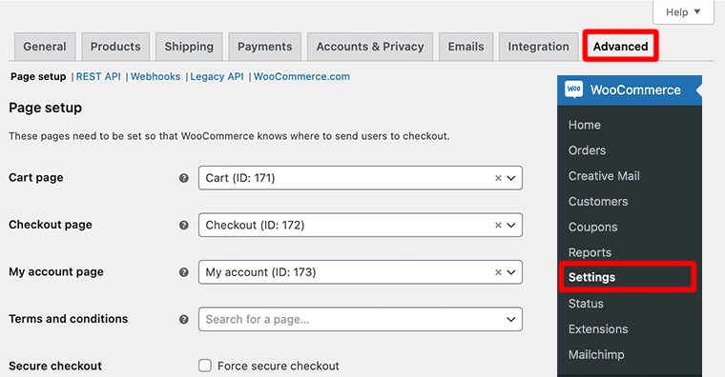Expand the Cart page dropdown arrow
The image size is (725, 377).
click(511, 178)
